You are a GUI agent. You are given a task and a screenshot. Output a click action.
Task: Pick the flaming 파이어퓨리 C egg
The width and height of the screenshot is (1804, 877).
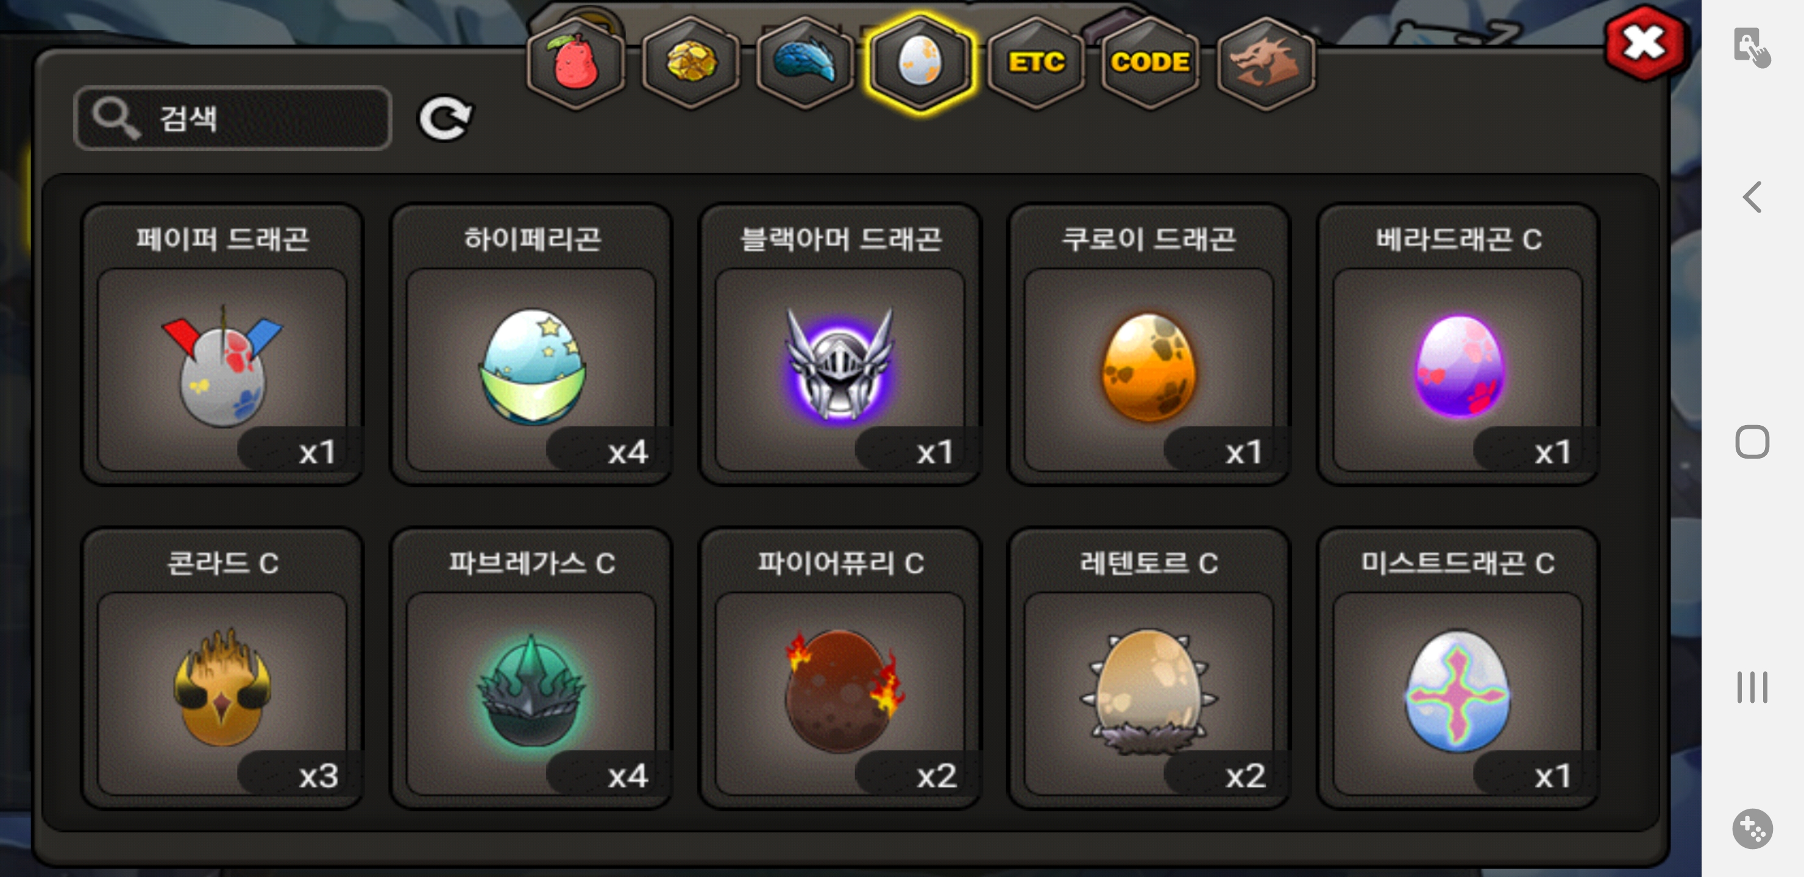[x=840, y=669]
